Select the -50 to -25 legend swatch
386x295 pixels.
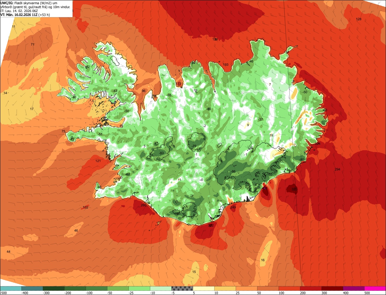118,288
